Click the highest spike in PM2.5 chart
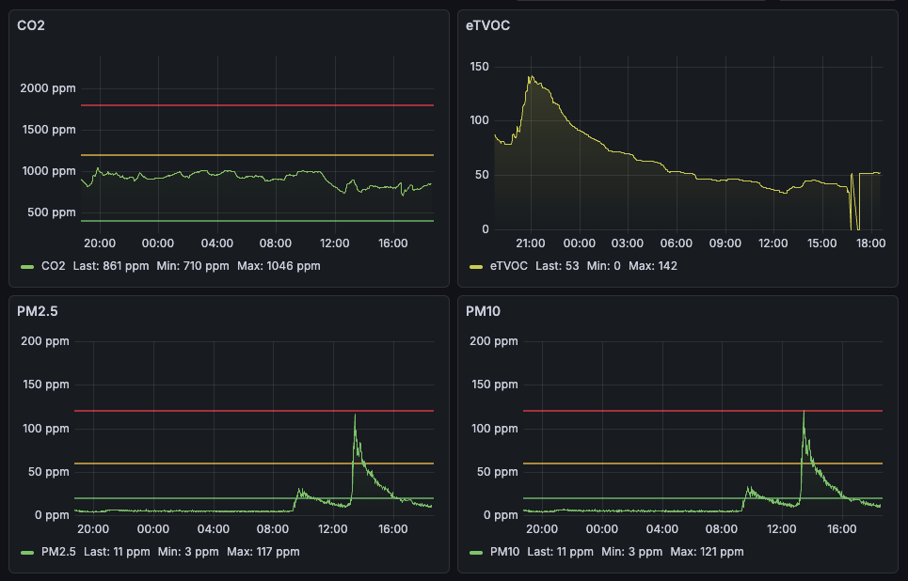908x581 pixels. (355, 415)
